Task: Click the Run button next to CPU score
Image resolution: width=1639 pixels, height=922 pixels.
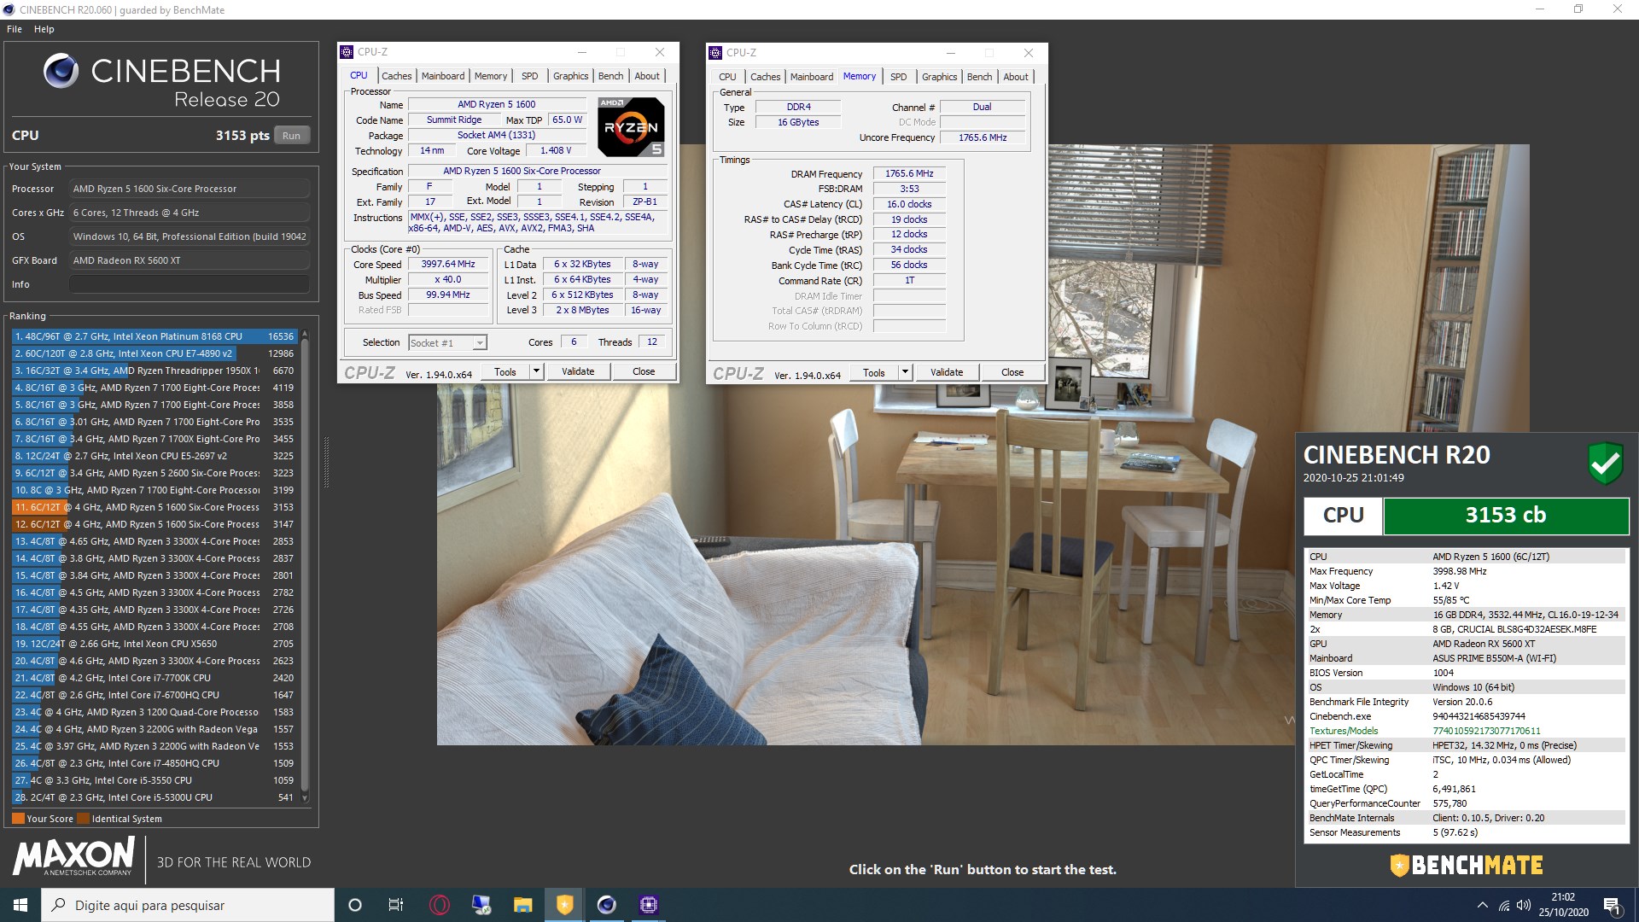Action: coord(291,136)
